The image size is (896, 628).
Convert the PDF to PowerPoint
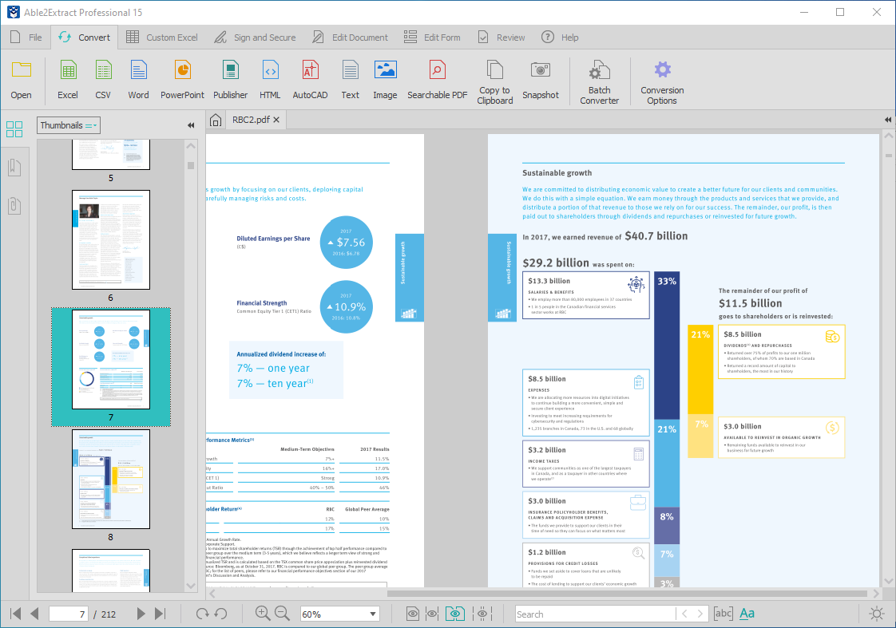click(x=182, y=80)
